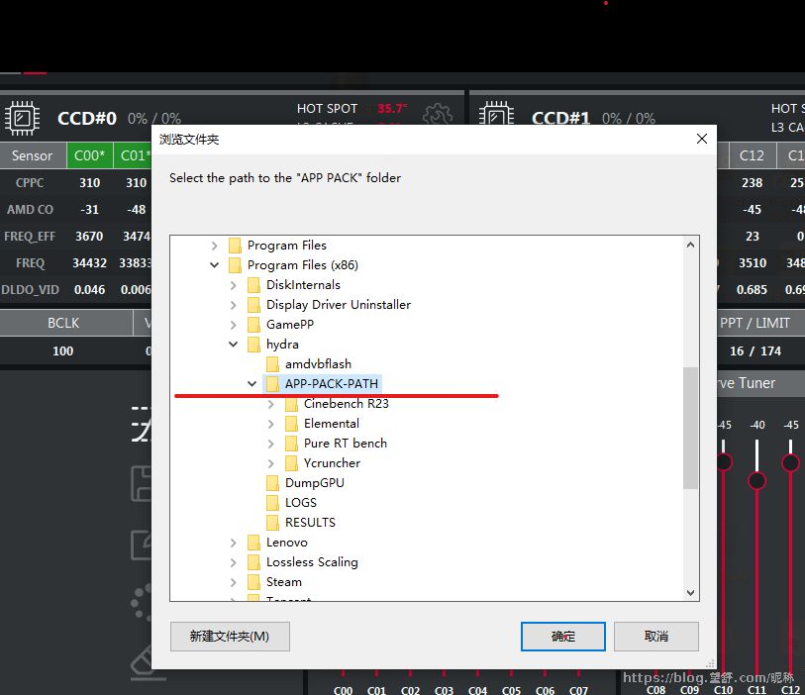Click the Lenovo folder icon

coord(253,543)
